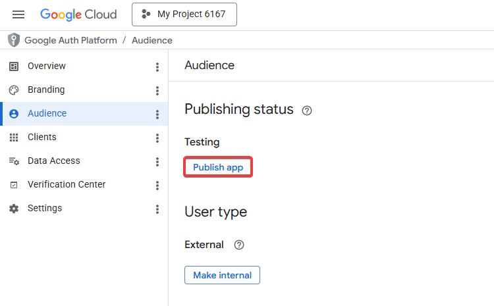Click the Google Cloud logo
The image size is (494, 306).
pyautogui.click(x=78, y=14)
